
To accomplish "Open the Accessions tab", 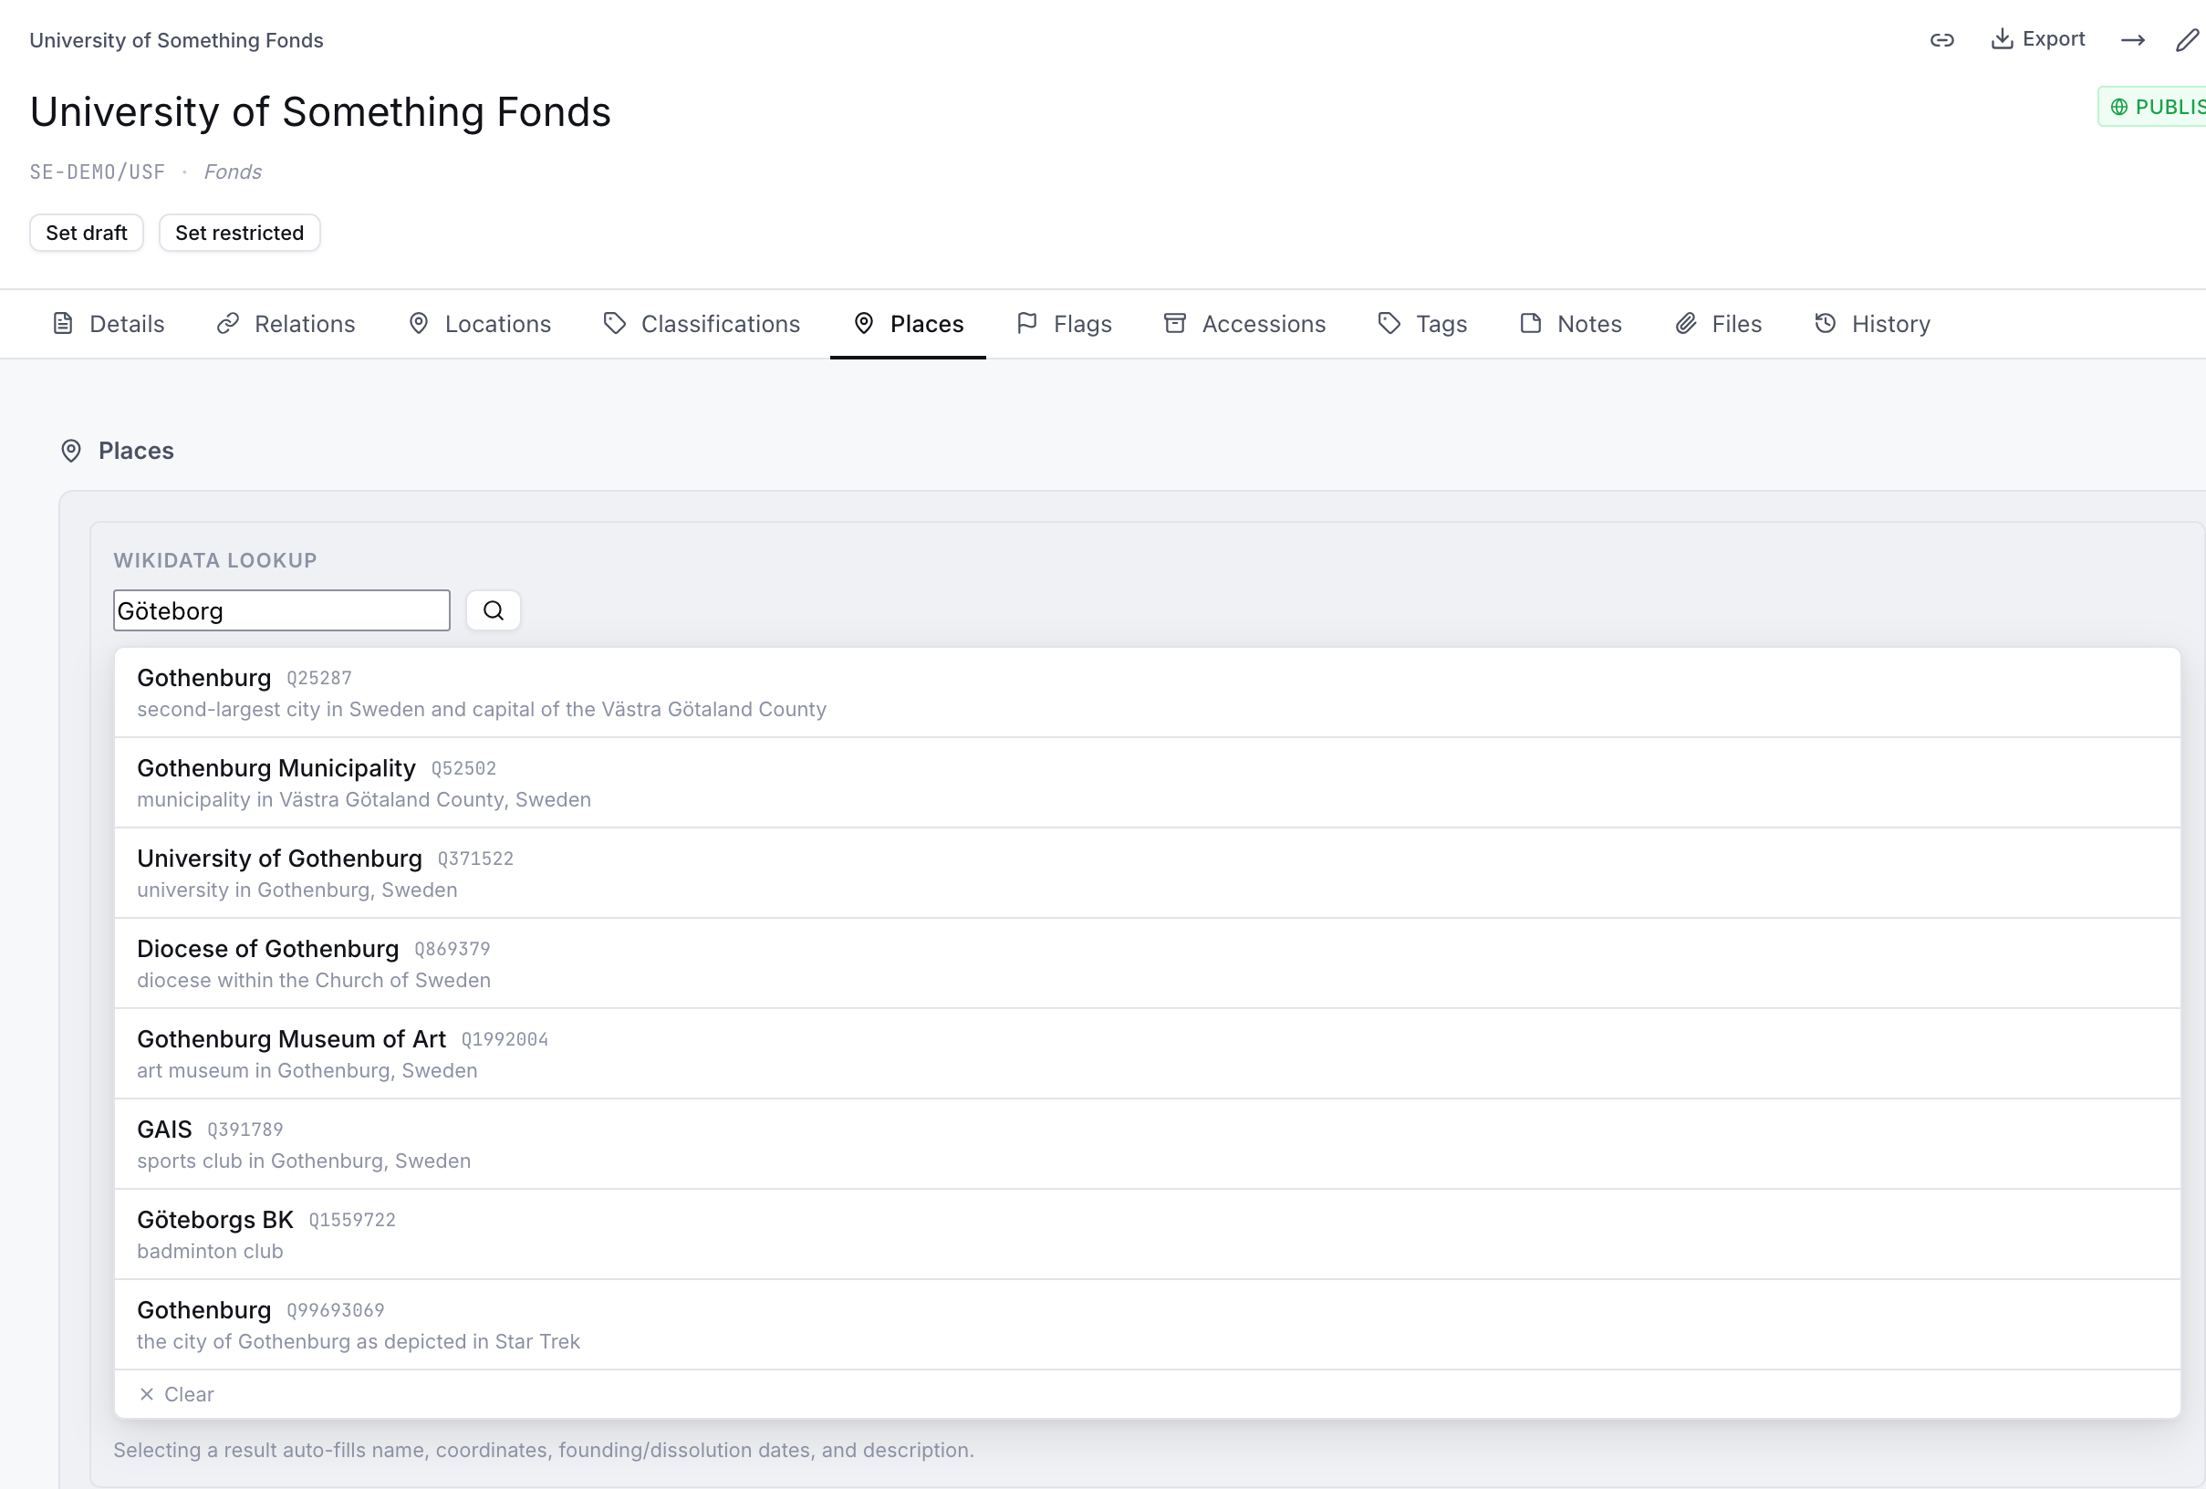I will [1244, 324].
